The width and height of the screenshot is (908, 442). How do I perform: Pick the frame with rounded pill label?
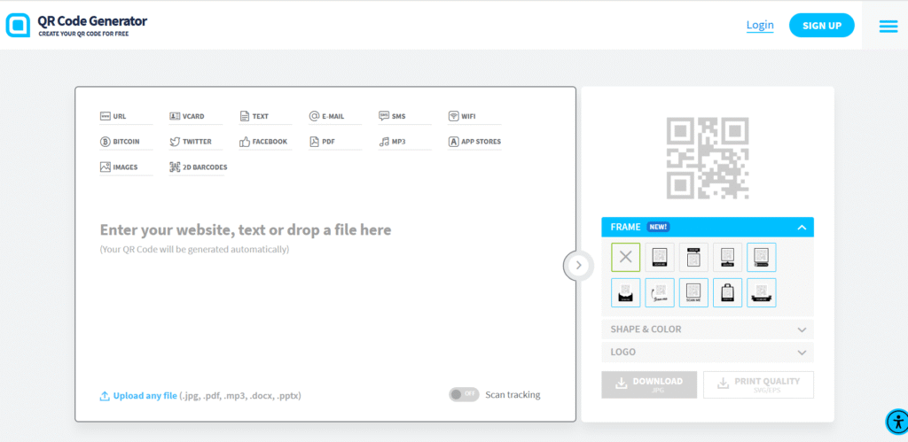point(762,258)
